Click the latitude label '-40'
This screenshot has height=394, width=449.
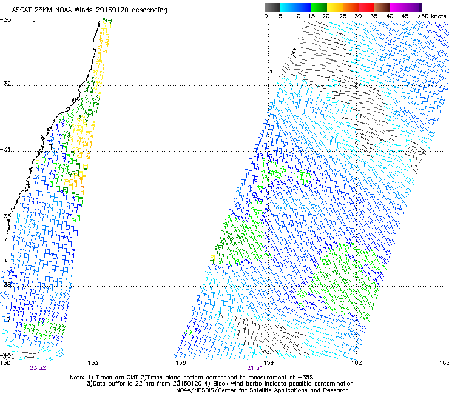point(5,355)
